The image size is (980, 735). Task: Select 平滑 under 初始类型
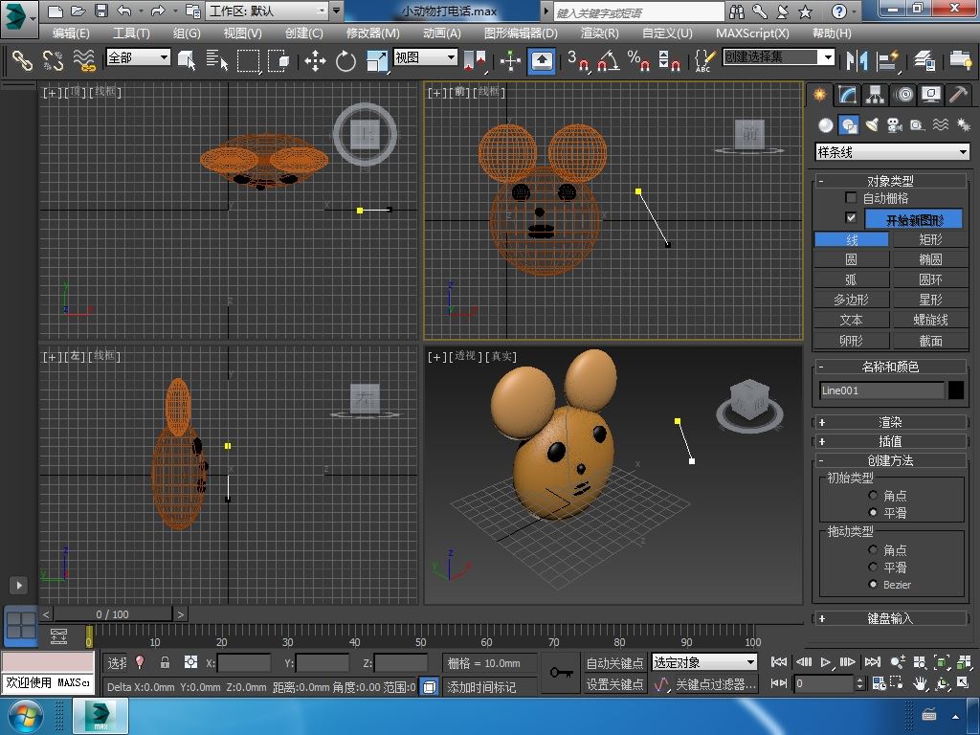(x=873, y=513)
